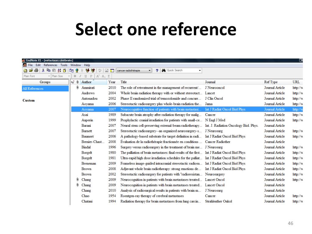
Task: Click the Show/Hide Tab Pane layout icon
Action: tap(112, 70)
